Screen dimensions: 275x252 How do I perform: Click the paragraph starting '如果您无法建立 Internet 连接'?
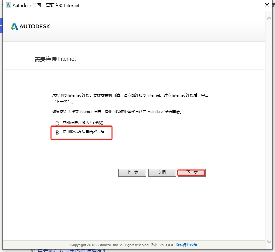coord(117,112)
